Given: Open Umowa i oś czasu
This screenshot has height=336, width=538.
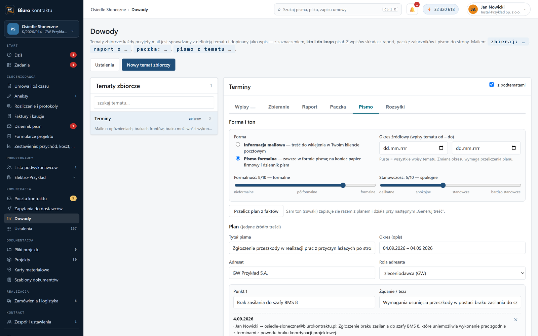Looking at the screenshot, I should coord(42,86).
